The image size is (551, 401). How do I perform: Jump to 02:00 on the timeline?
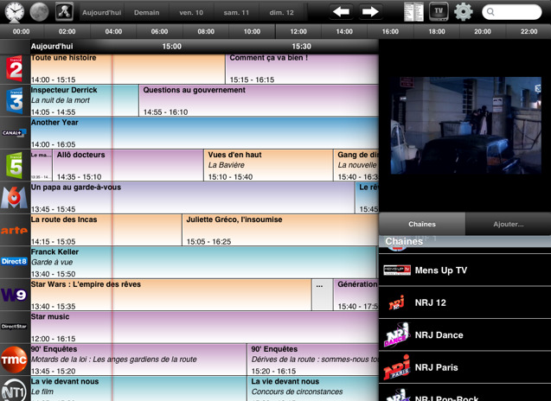[x=67, y=32]
